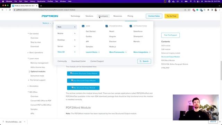
Task: Open Spotlight search in macOS menu bar
Action: 195,1
